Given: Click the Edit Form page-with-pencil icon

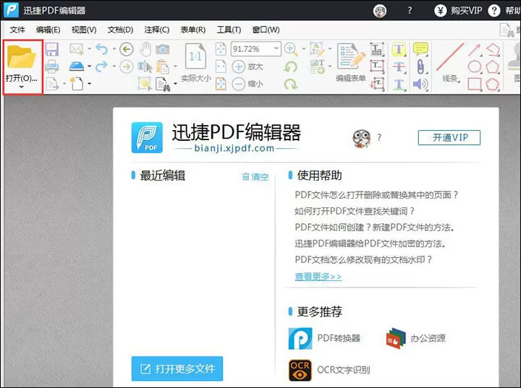Looking at the screenshot, I should (350, 56).
